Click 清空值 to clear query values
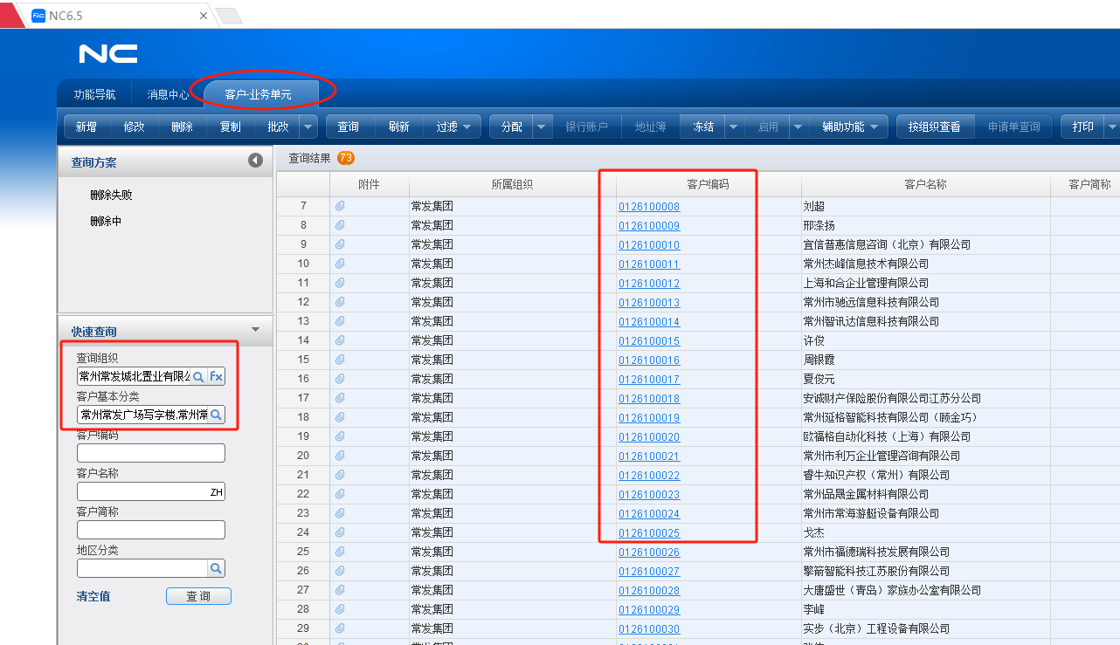This screenshot has width=1120, height=645. coord(93,596)
